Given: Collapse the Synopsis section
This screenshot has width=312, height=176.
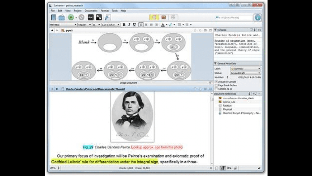Looking at the screenshot, I should tap(215, 30).
